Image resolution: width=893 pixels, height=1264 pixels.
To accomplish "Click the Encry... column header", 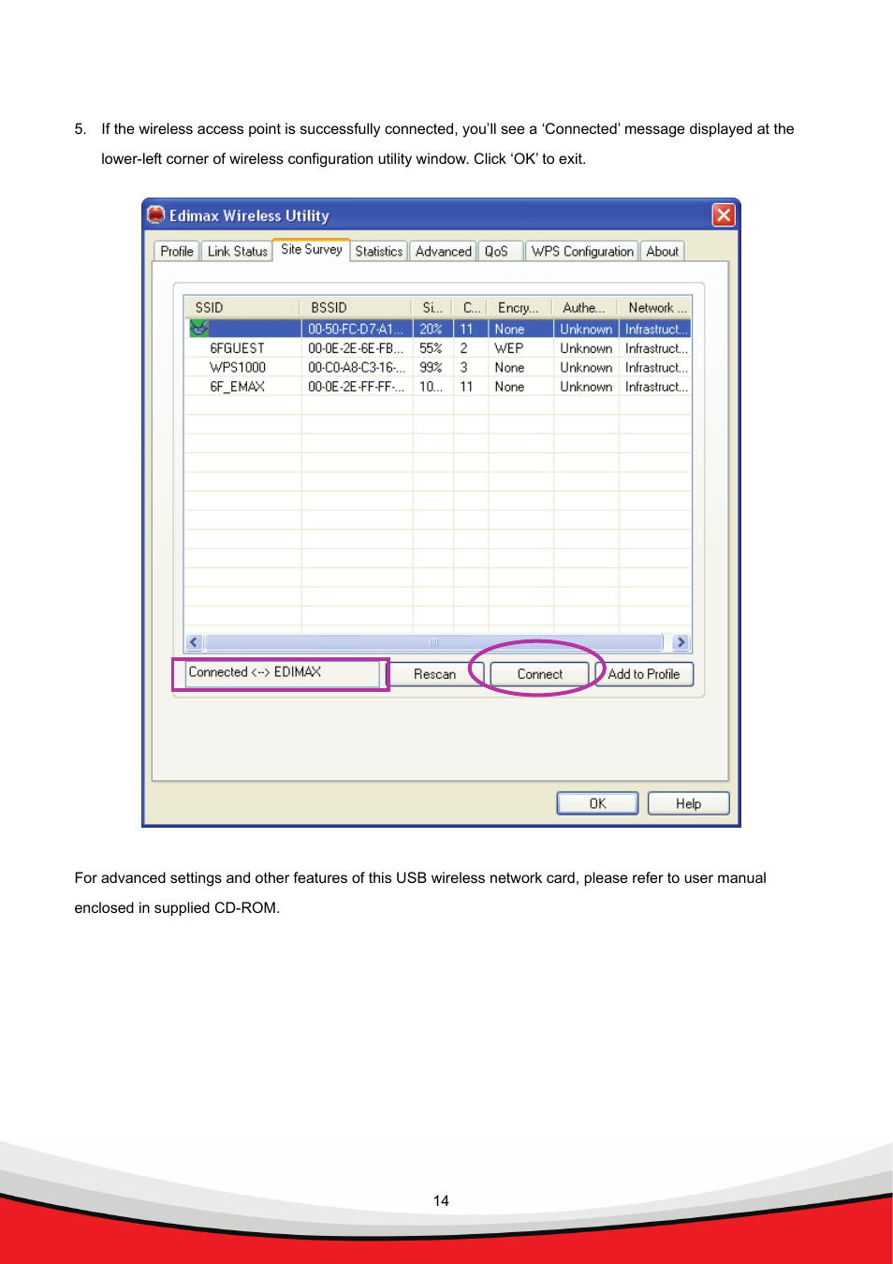I will coord(520,307).
